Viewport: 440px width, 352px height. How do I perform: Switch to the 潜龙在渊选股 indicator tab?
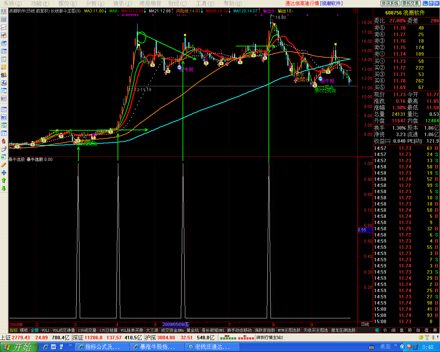tap(343, 330)
